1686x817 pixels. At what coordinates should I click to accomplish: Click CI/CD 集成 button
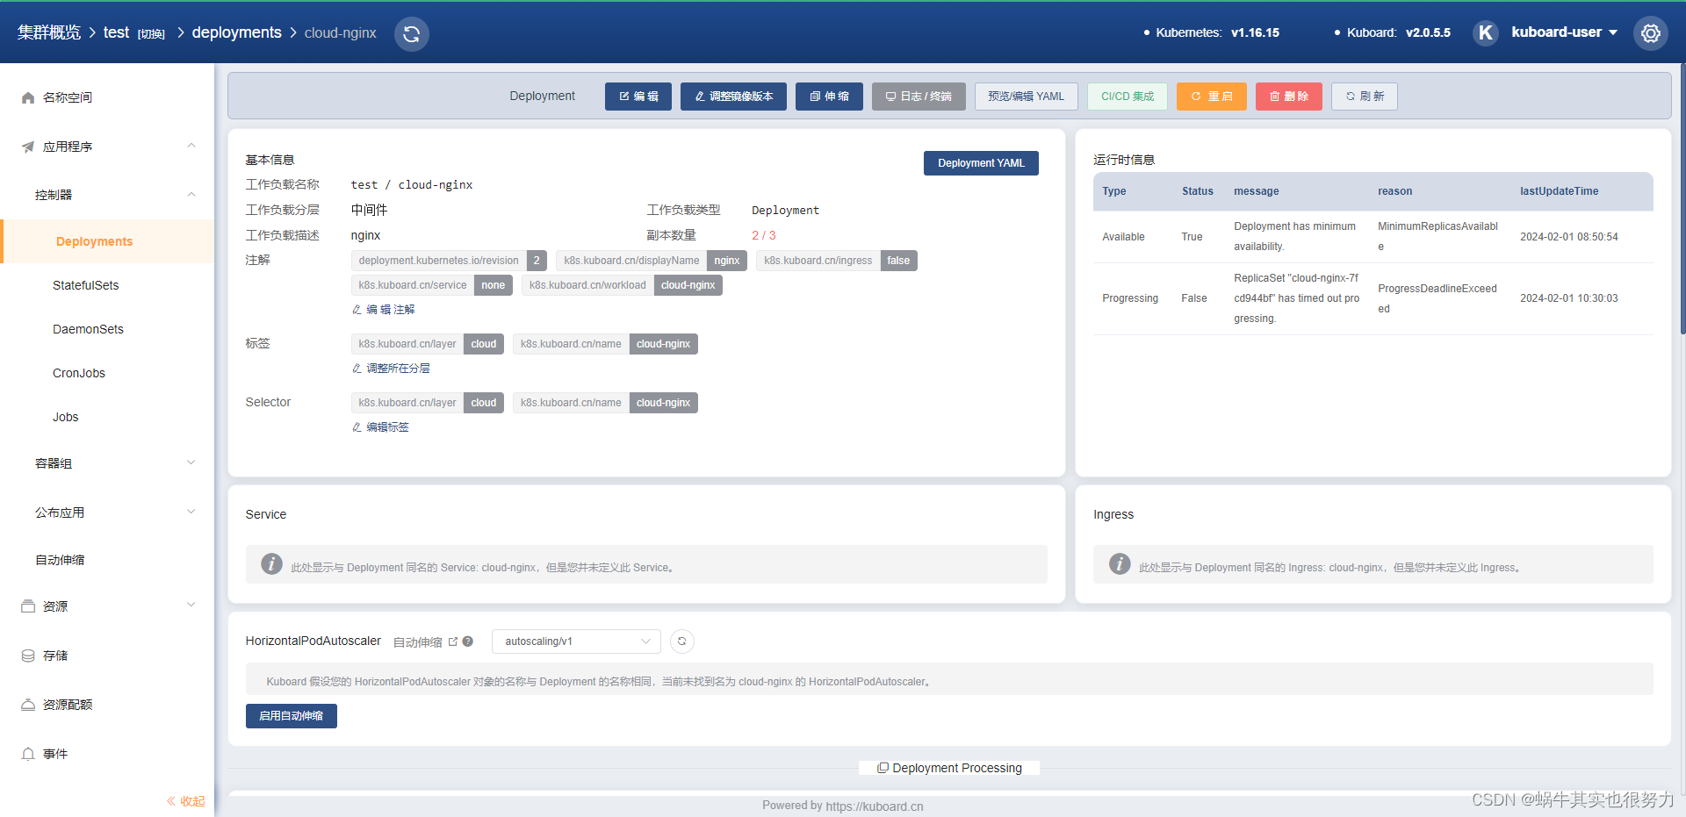(x=1128, y=97)
